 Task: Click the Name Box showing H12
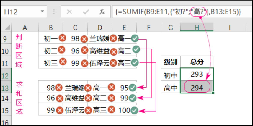tap(24, 12)
